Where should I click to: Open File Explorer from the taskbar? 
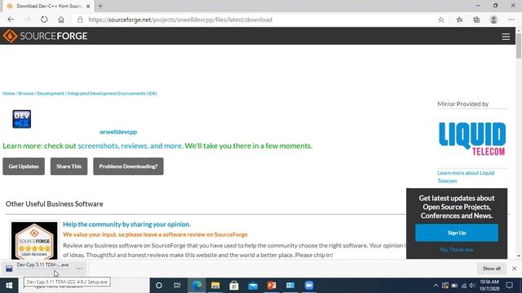(215, 286)
